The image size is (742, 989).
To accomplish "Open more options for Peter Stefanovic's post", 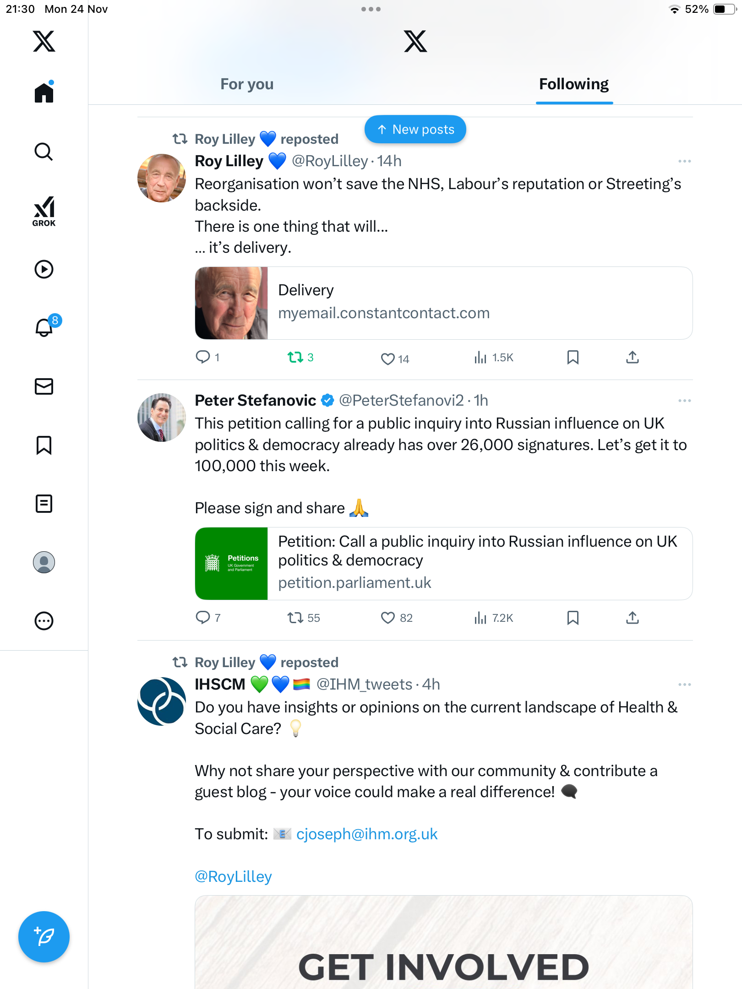I will [684, 401].
